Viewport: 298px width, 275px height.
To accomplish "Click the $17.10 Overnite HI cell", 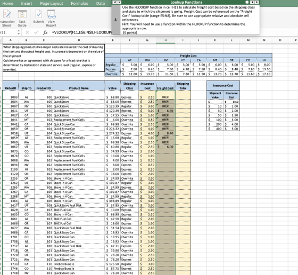I will 264,74.
